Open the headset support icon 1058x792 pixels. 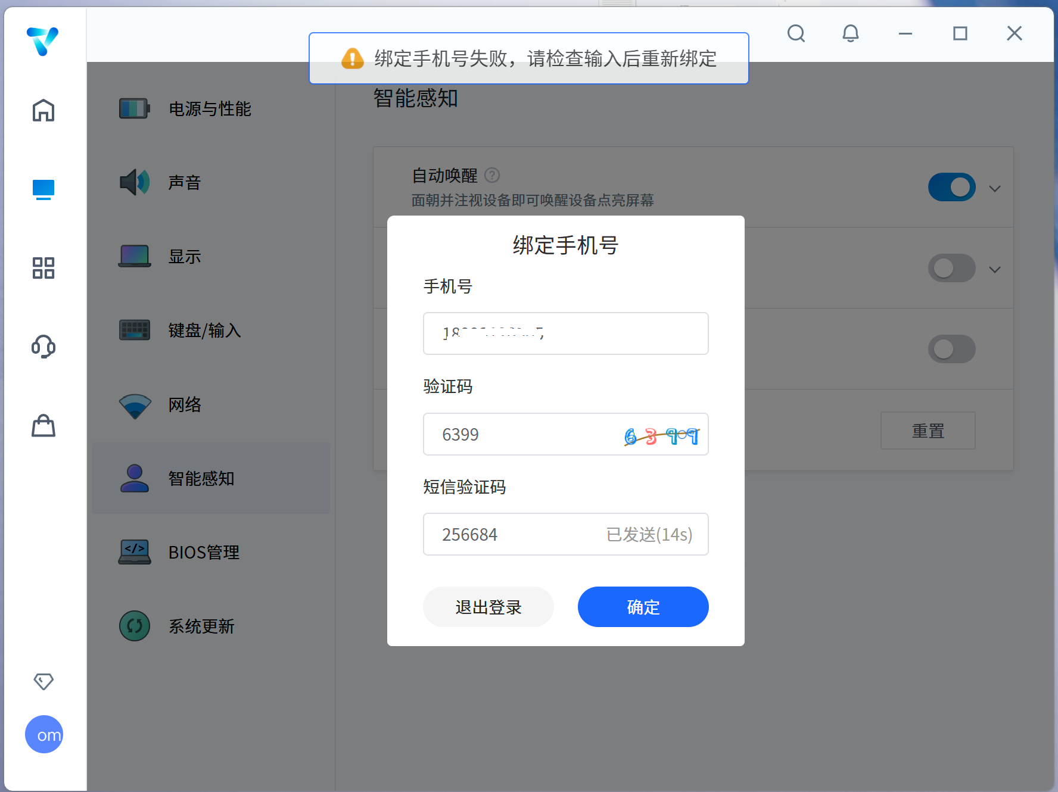coord(43,347)
